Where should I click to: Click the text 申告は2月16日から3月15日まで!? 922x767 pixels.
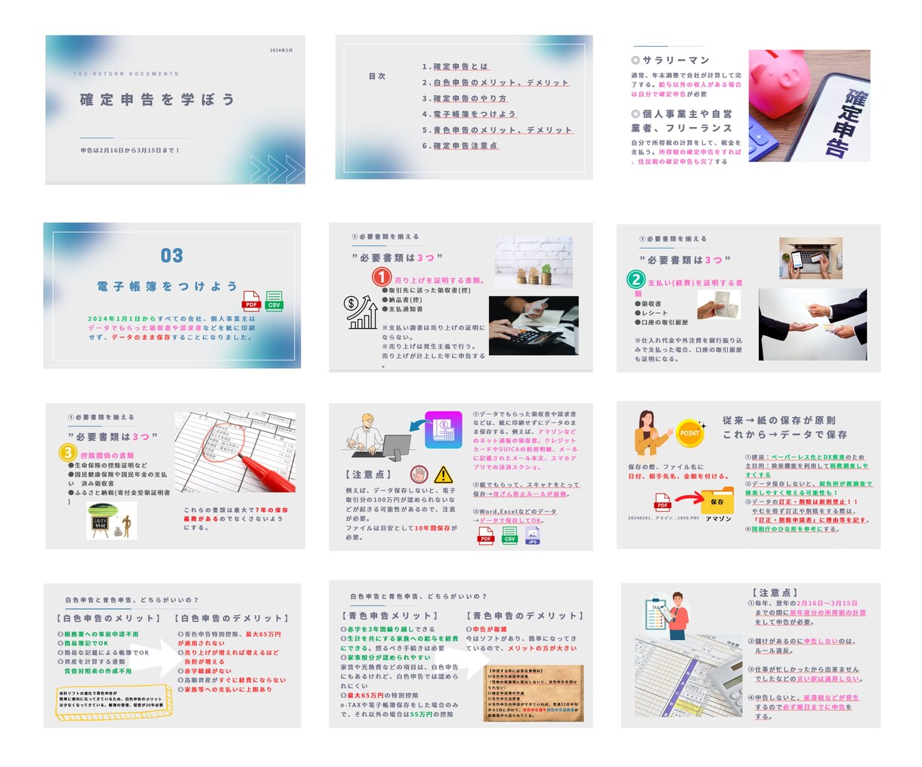click(x=131, y=150)
